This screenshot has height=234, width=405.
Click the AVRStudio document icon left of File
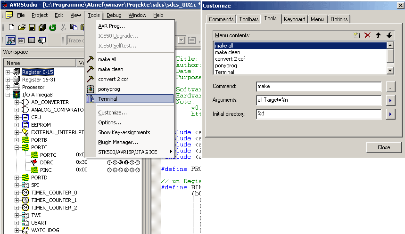click(9, 15)
